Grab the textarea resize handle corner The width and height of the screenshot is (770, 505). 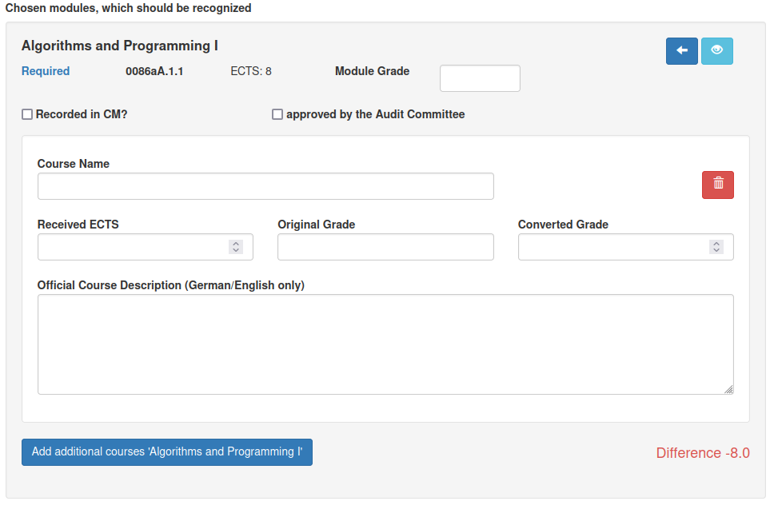(x=728, y=390)
